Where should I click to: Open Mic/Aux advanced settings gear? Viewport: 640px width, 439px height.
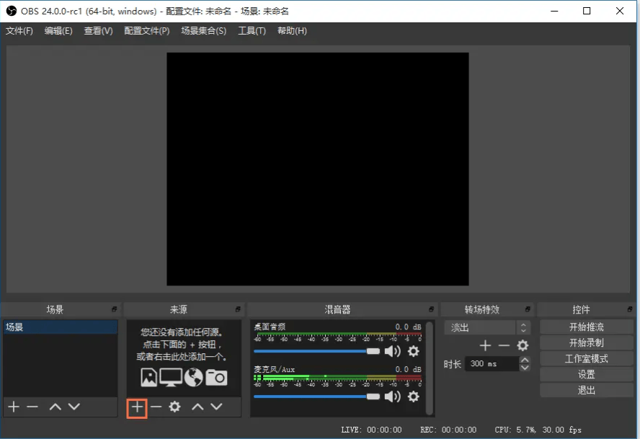[414, 396]
